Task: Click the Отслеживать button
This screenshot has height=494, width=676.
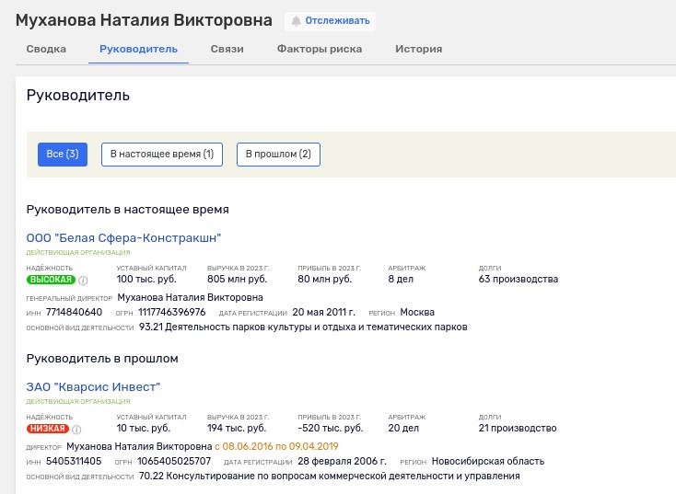Action: 330,21
